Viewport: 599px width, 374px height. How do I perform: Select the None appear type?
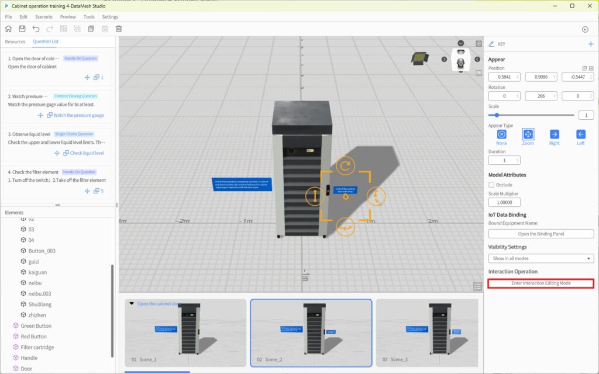(501, 134)
